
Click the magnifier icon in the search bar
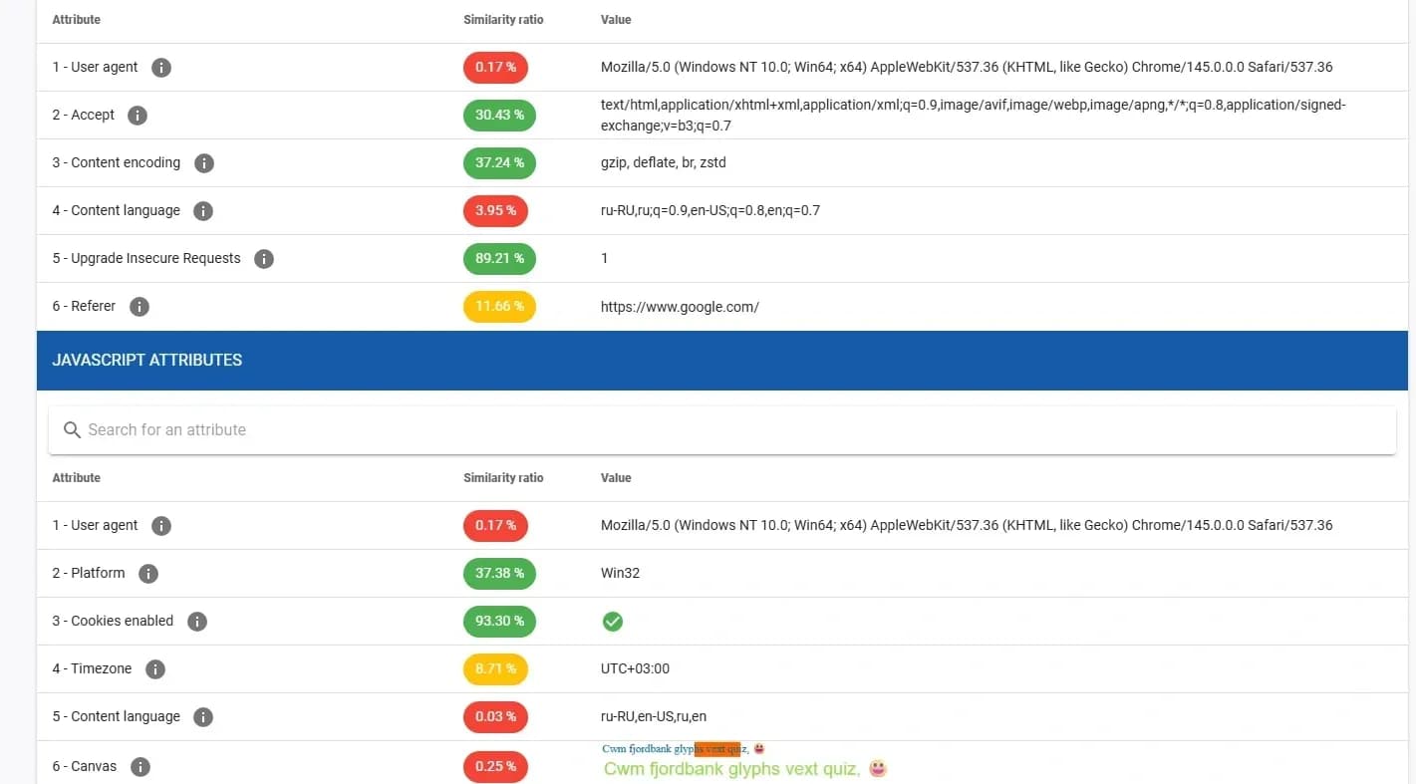72,429
